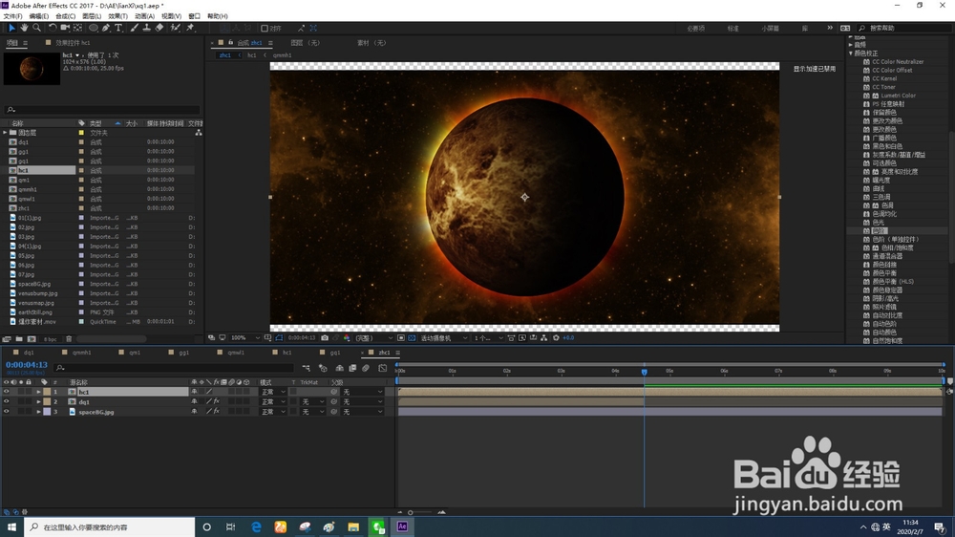This screenshot has width=955, height=537.
Task: Select the Brush tool
Action: click(x=134, y=28)
